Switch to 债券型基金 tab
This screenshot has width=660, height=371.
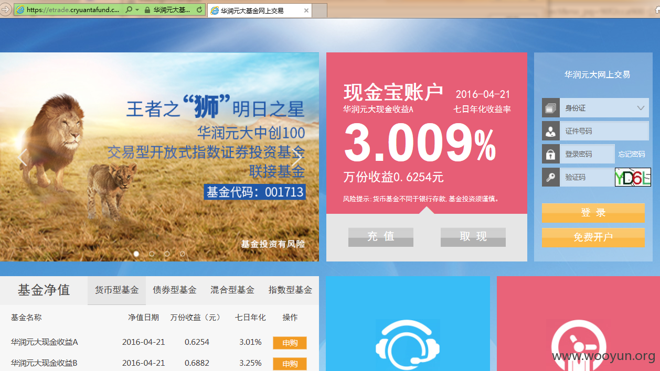(x=175, y=290)
